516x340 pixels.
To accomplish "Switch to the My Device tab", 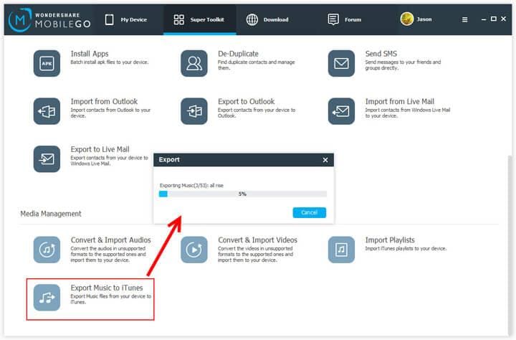I will tap(126, 20).
